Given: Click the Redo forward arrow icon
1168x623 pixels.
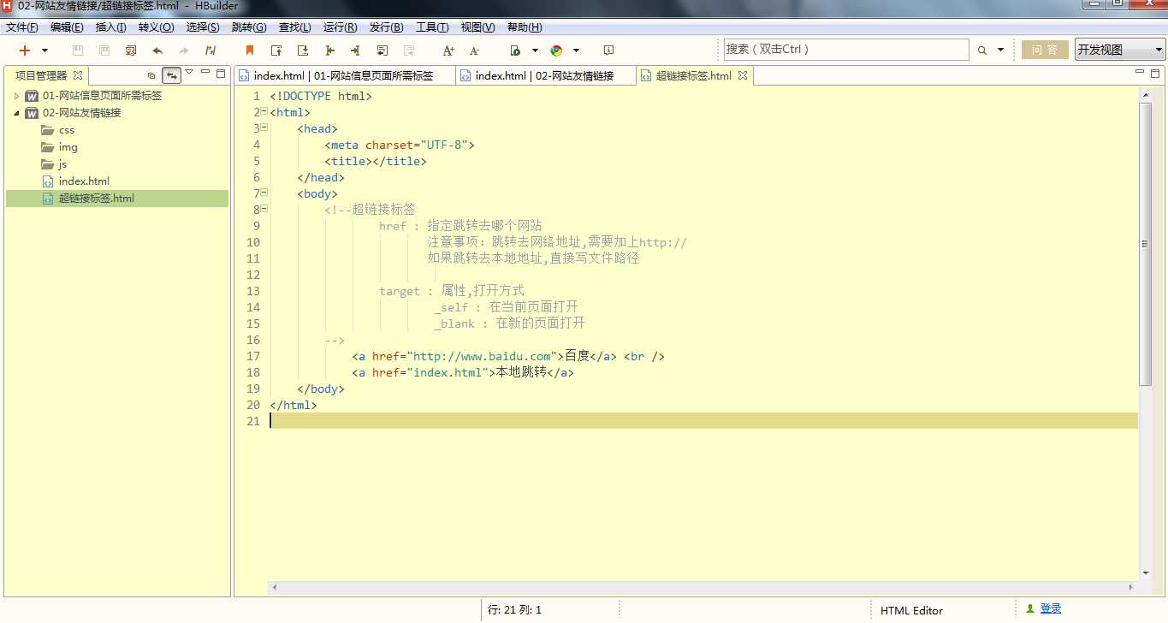Looking at the screenshot, I should pyautogui.click(x=184, y=50).
